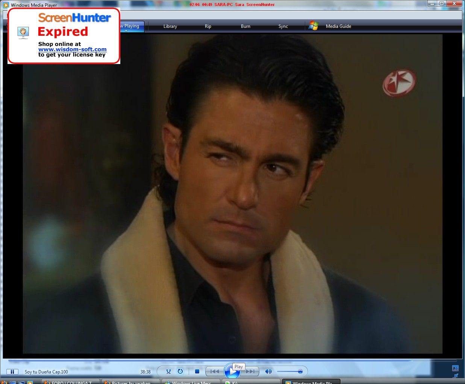Toggle repeat mode on
465x384 pixels.
click(x=180, y=372)
